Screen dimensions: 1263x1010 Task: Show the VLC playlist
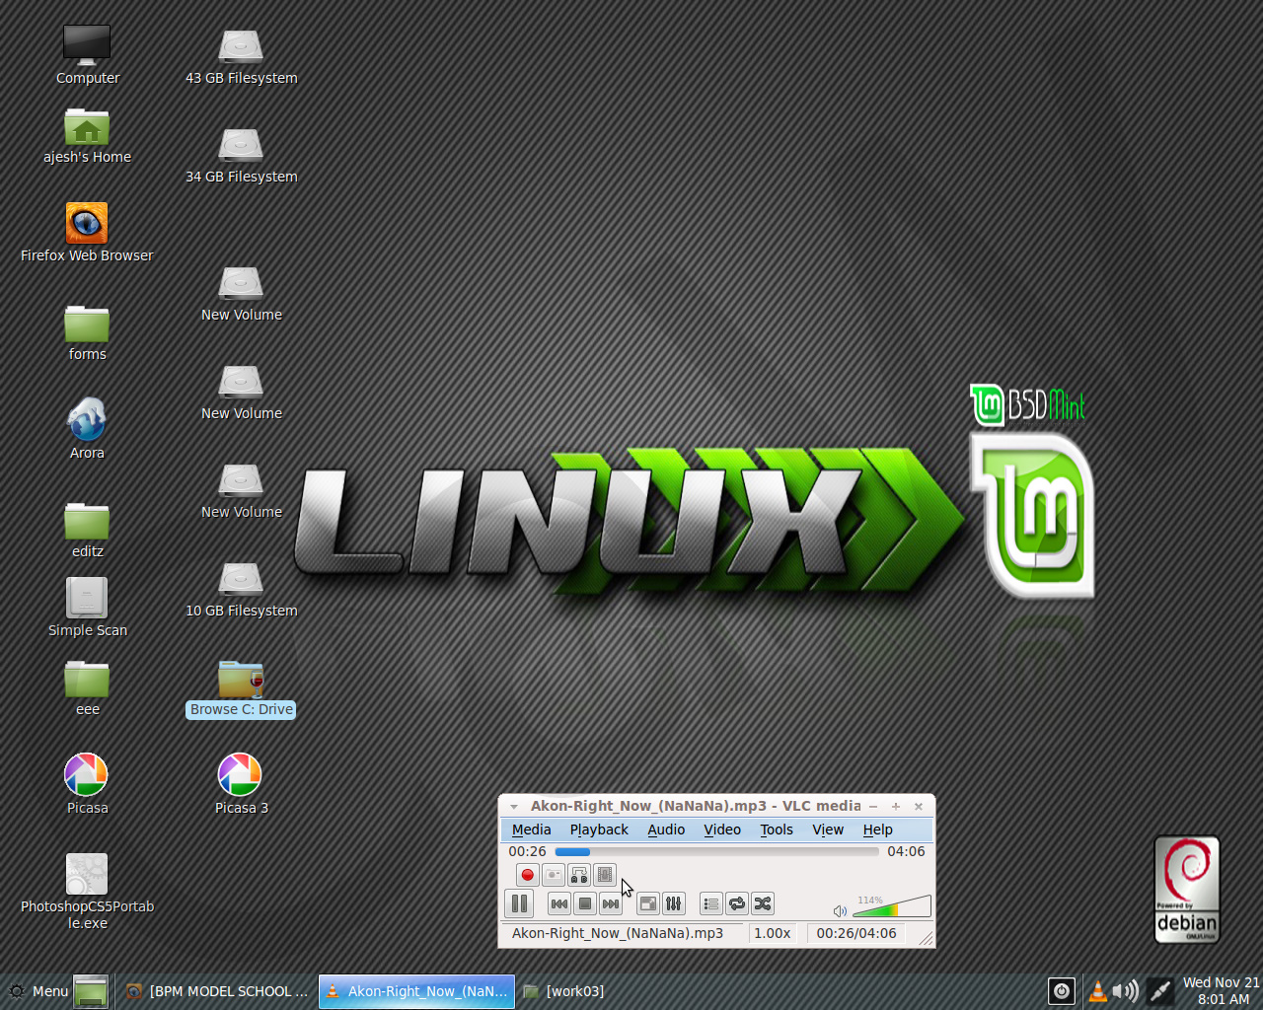pyautogui.click(x=711, y=903)
